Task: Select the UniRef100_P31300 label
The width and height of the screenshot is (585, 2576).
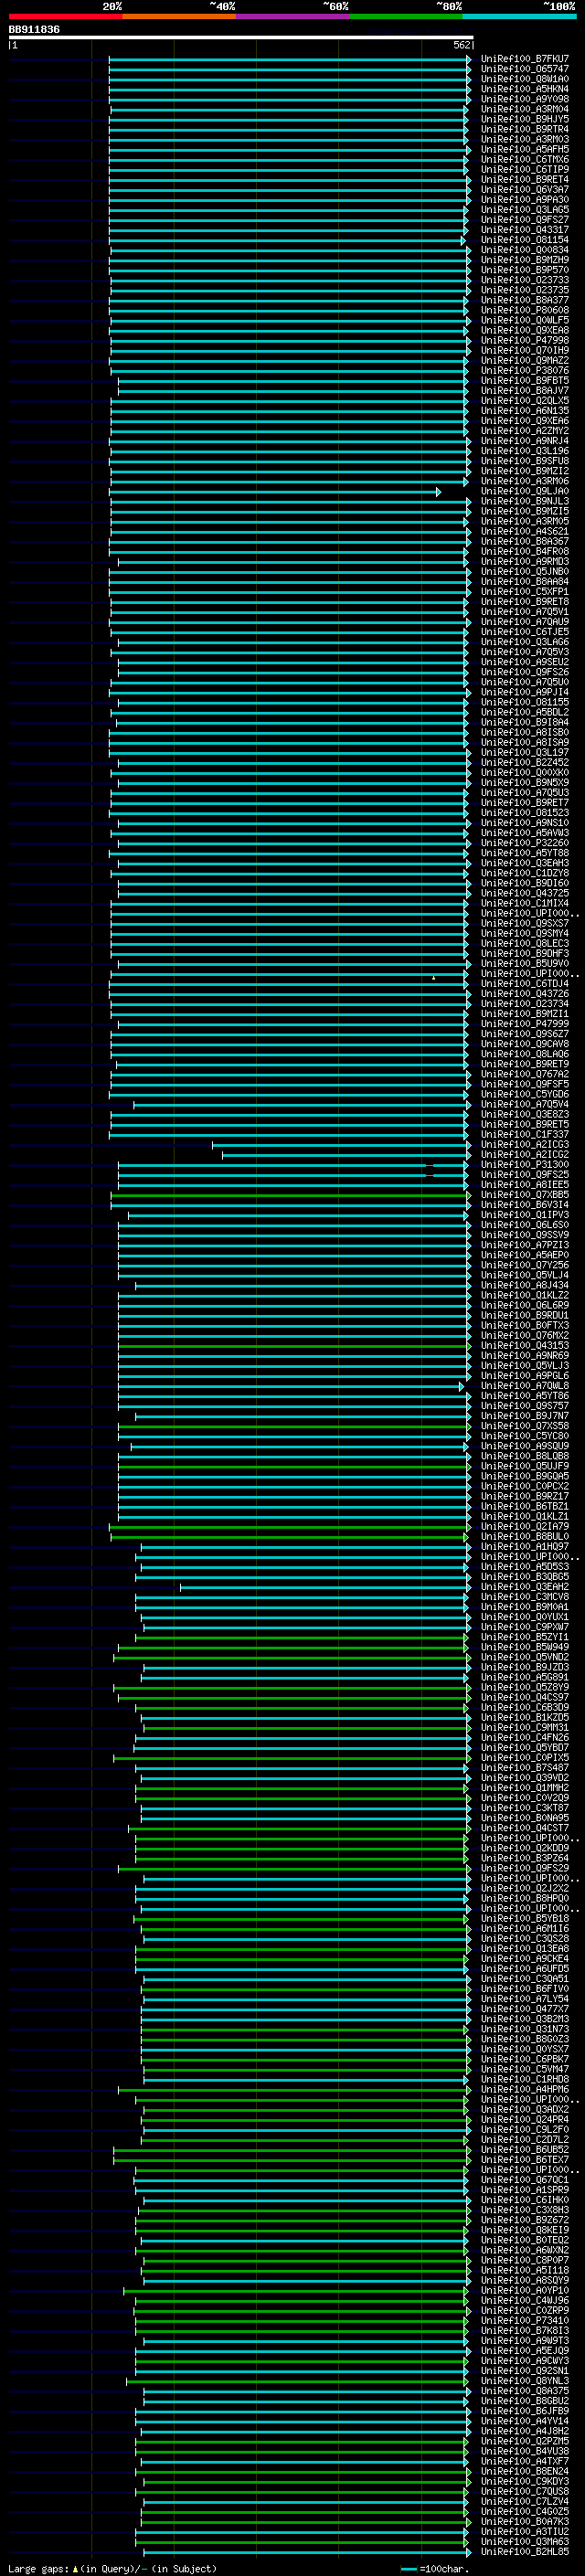Action: pyautogui.click(x=524, y=1165)
